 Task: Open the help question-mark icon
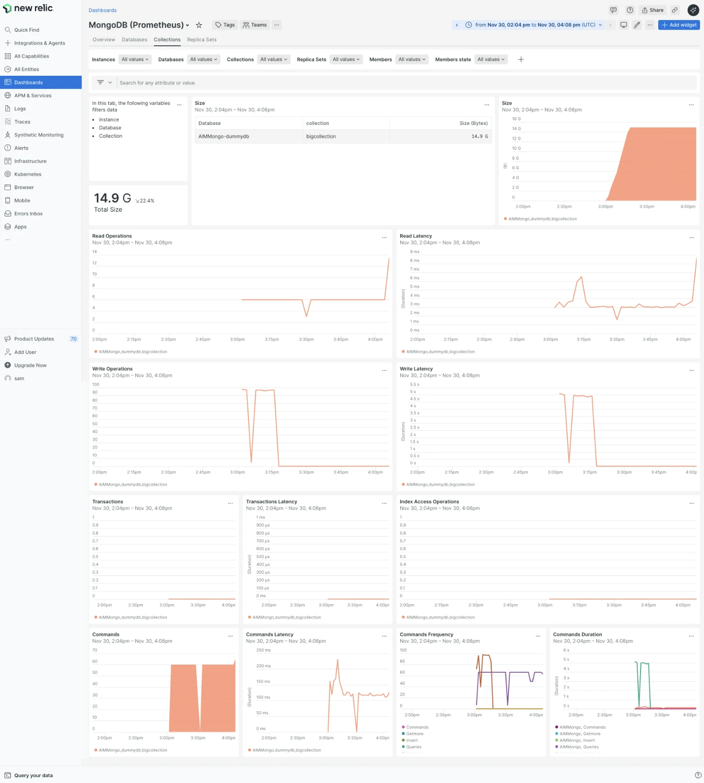point(630,10)
